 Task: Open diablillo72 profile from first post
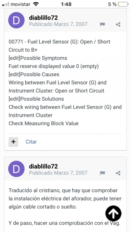click(x=43, y=18)
